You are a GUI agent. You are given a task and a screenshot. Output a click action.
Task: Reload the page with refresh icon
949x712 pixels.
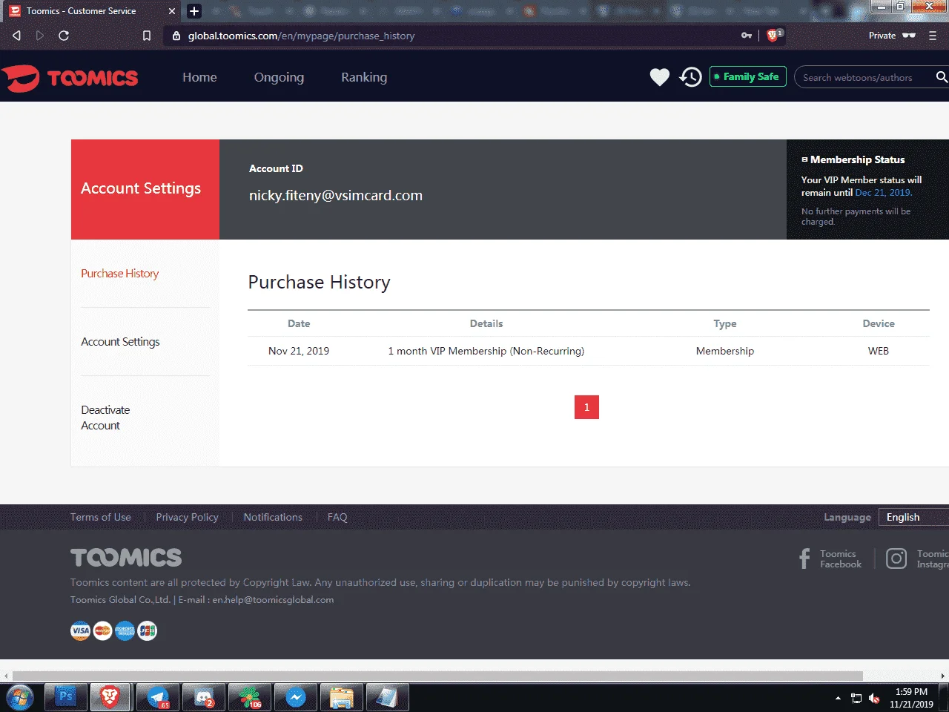64,36
